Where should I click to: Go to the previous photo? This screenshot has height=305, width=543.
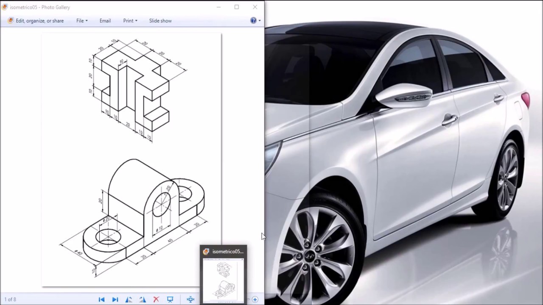101,299
